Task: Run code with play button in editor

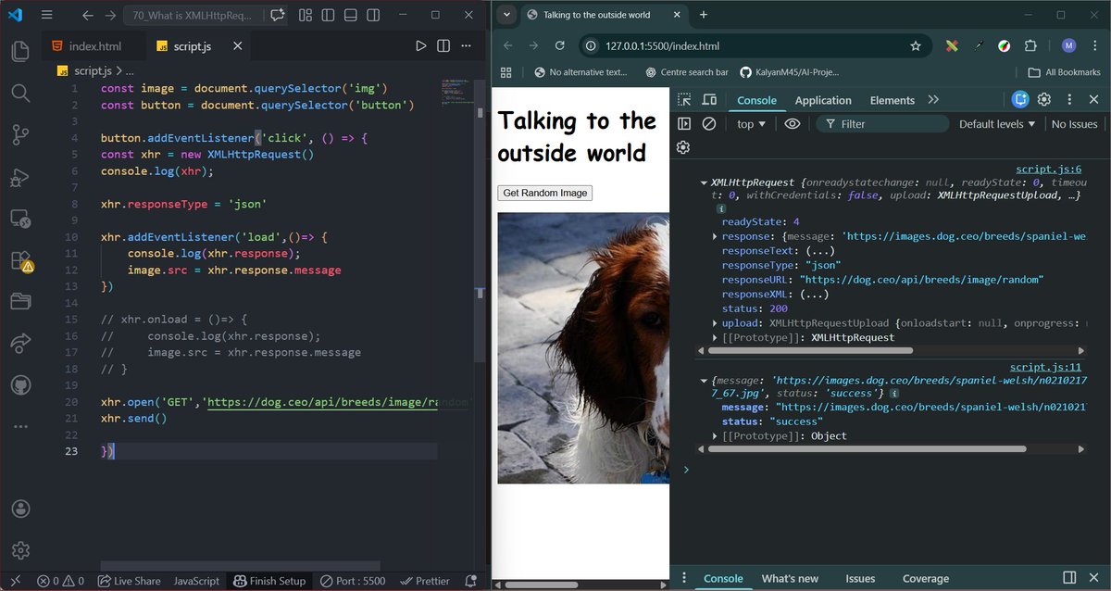Action: click(x=421, y=45)
